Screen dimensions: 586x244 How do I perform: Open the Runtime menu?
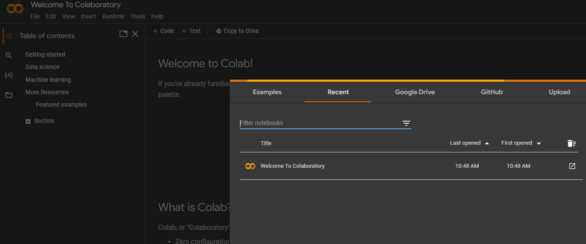point(113,16)
